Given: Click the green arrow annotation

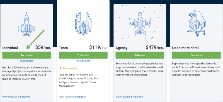Looking at the screenshot, I should [x=36, y=39].
